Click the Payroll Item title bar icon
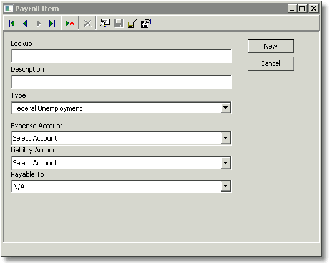Image resolution: width=330 pixels, height=265 pixels. point(9,9)
